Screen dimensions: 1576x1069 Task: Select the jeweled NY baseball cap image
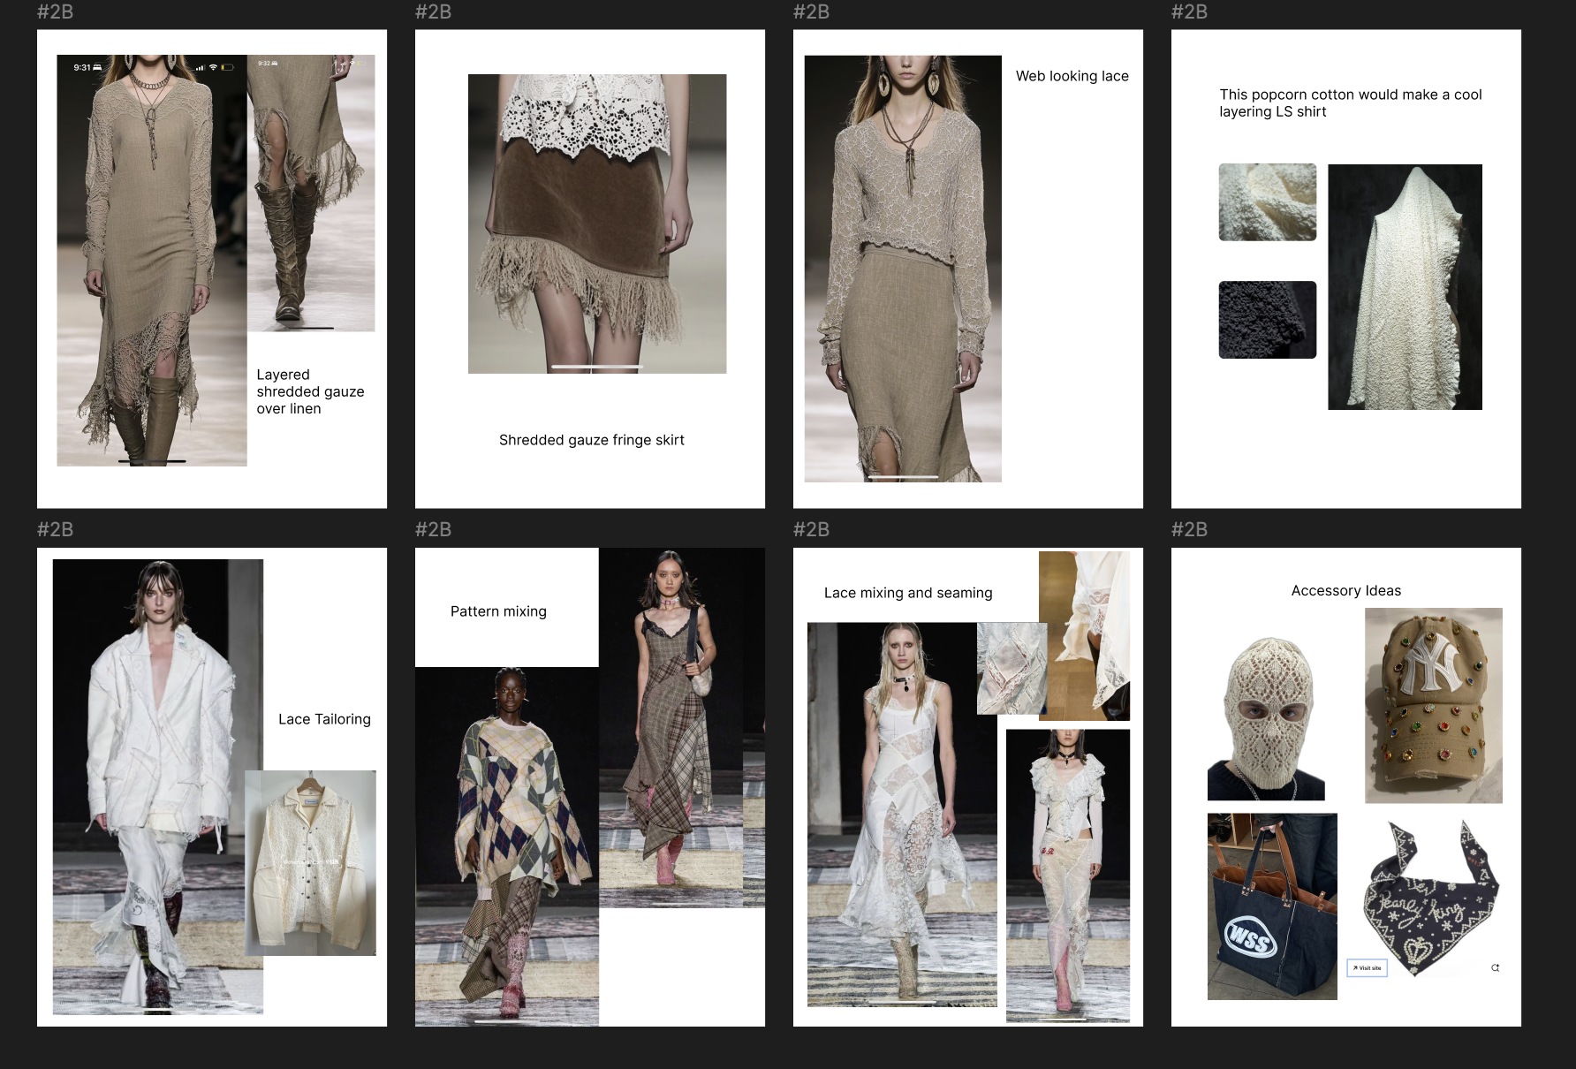click(x=1434, y=706)
